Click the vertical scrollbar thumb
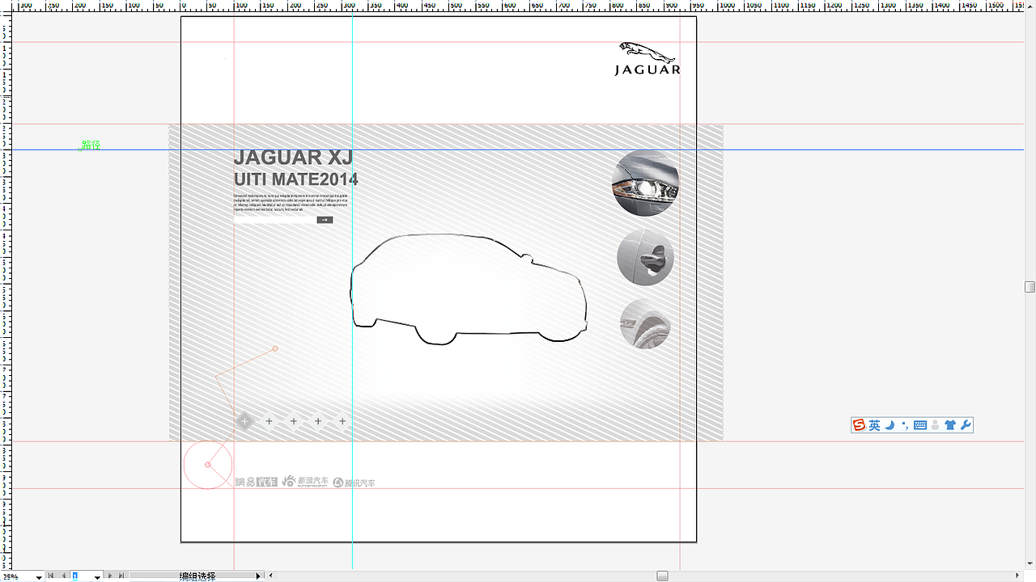 pyautogui.click(x=1030, y=287)
